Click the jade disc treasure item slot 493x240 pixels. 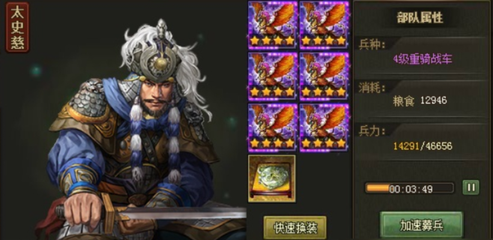click(272, 178)
